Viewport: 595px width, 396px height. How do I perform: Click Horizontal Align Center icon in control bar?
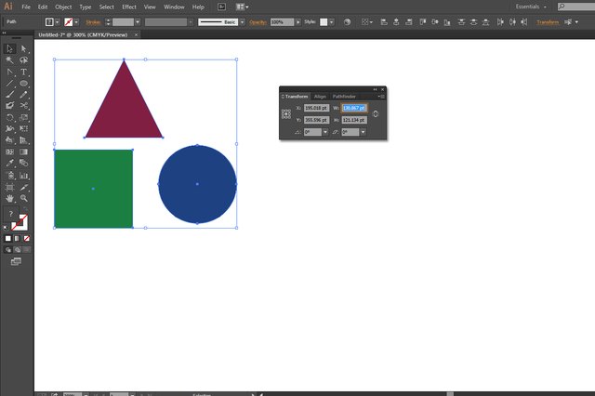click(396, 22)
